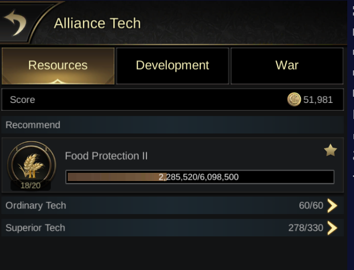The image size is (354, 270).
Task: Click the Alliance Tech page title
Action: pos(97,23)
